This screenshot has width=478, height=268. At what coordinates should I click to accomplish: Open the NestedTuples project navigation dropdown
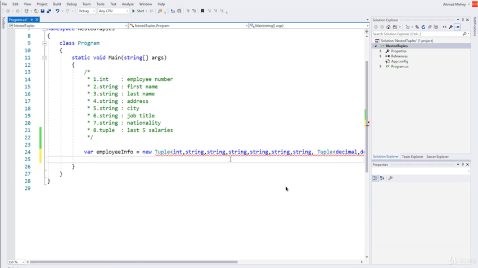68,26
